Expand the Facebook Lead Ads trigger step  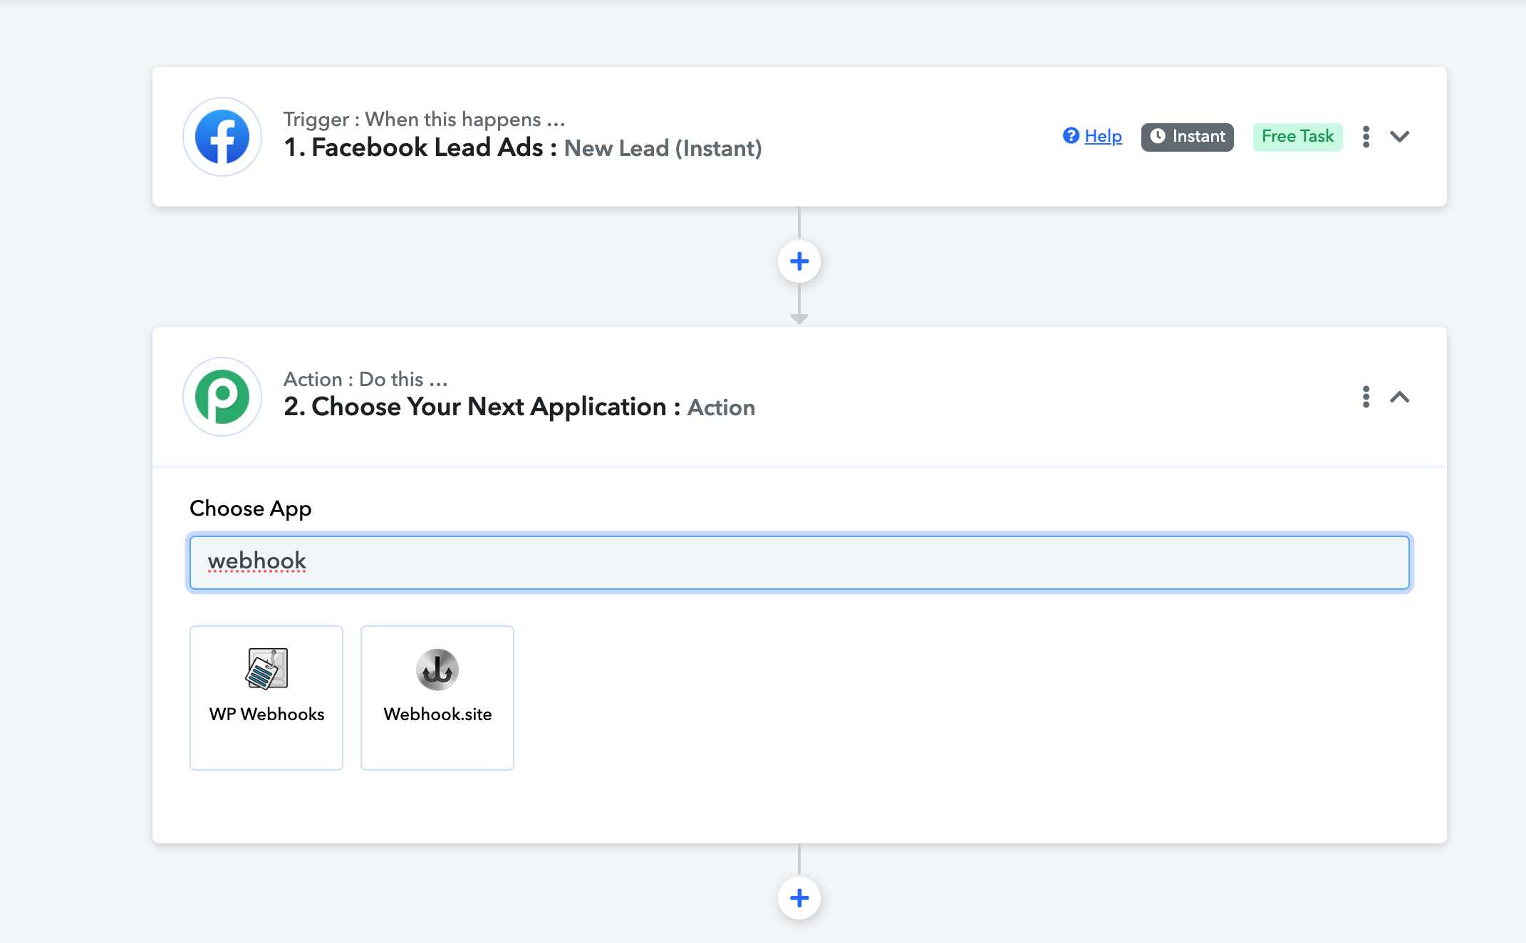click(1400, 137)
